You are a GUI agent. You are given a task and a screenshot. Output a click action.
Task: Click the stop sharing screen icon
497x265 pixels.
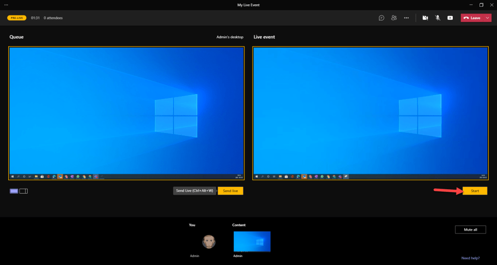450,18
